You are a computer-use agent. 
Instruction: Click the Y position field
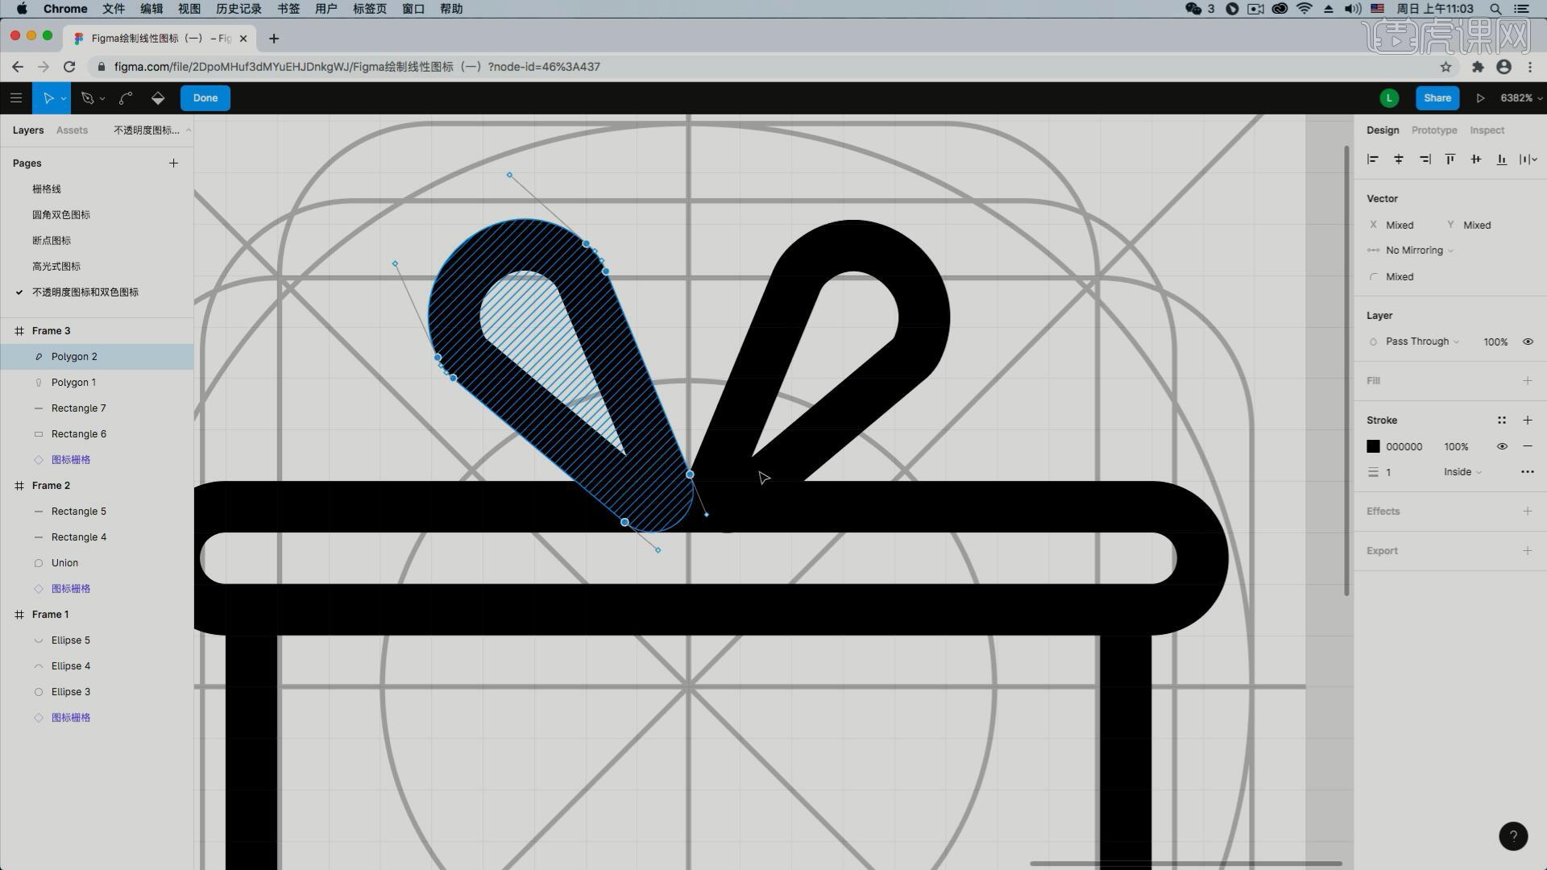pyautogui.click(x=1478, y=226)
